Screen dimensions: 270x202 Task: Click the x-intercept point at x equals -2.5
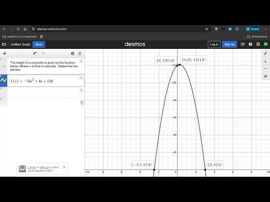154,169
